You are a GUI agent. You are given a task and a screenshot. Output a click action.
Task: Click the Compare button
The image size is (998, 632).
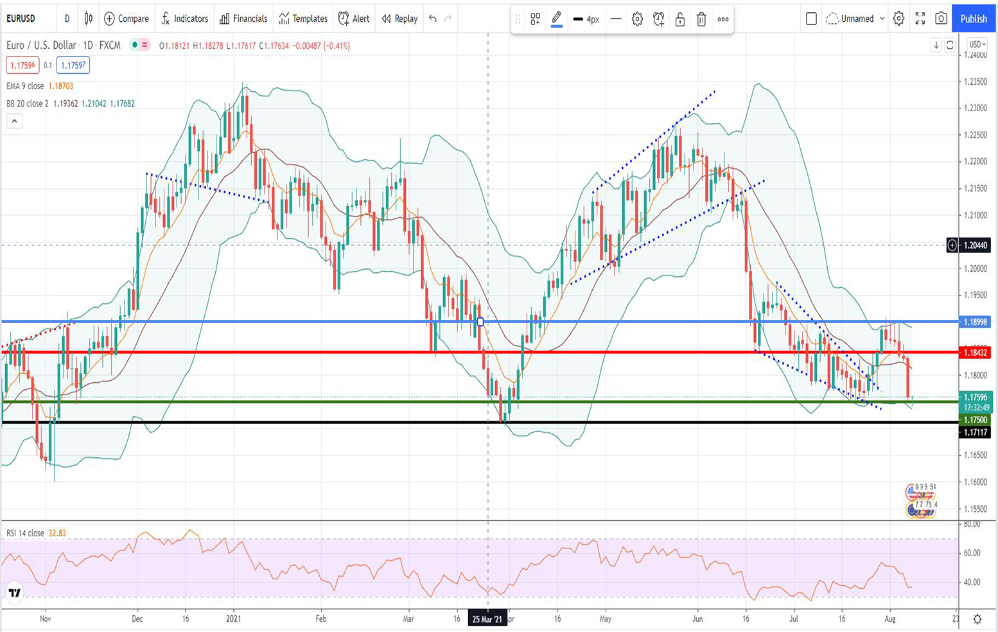tap(127, 19)
